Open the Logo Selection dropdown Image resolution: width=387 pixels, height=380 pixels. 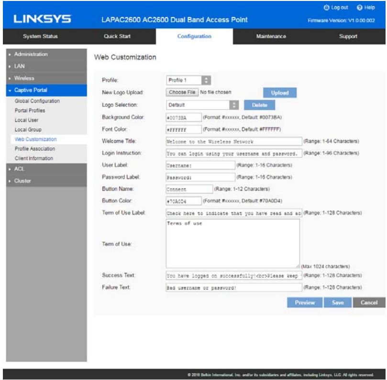[x=202, y=105]
